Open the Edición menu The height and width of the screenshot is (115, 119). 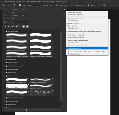tap(13, 2)
